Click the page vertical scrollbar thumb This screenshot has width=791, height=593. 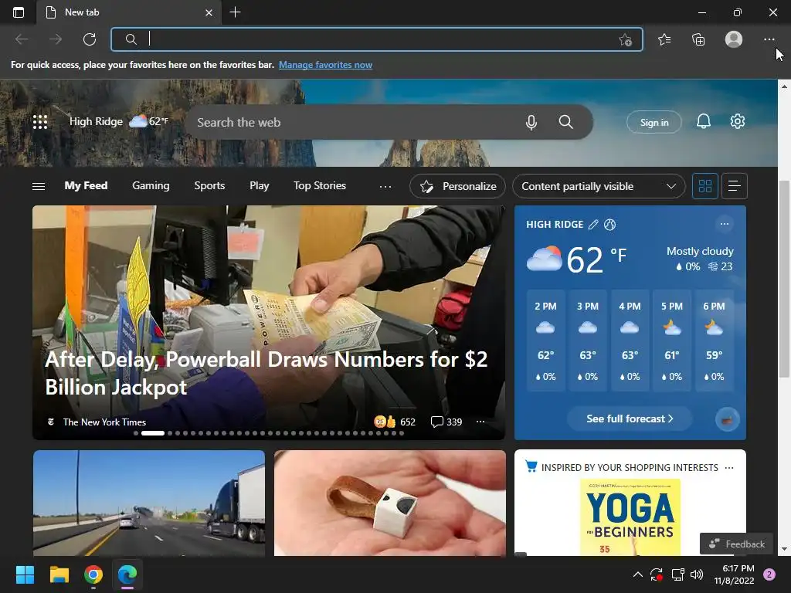(x=784, y=279)
